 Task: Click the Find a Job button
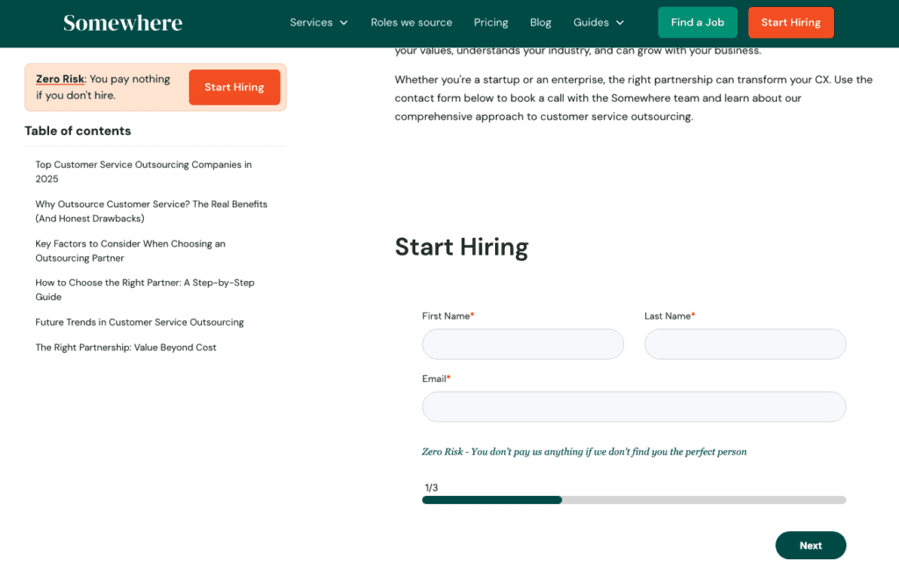point(697,22)
